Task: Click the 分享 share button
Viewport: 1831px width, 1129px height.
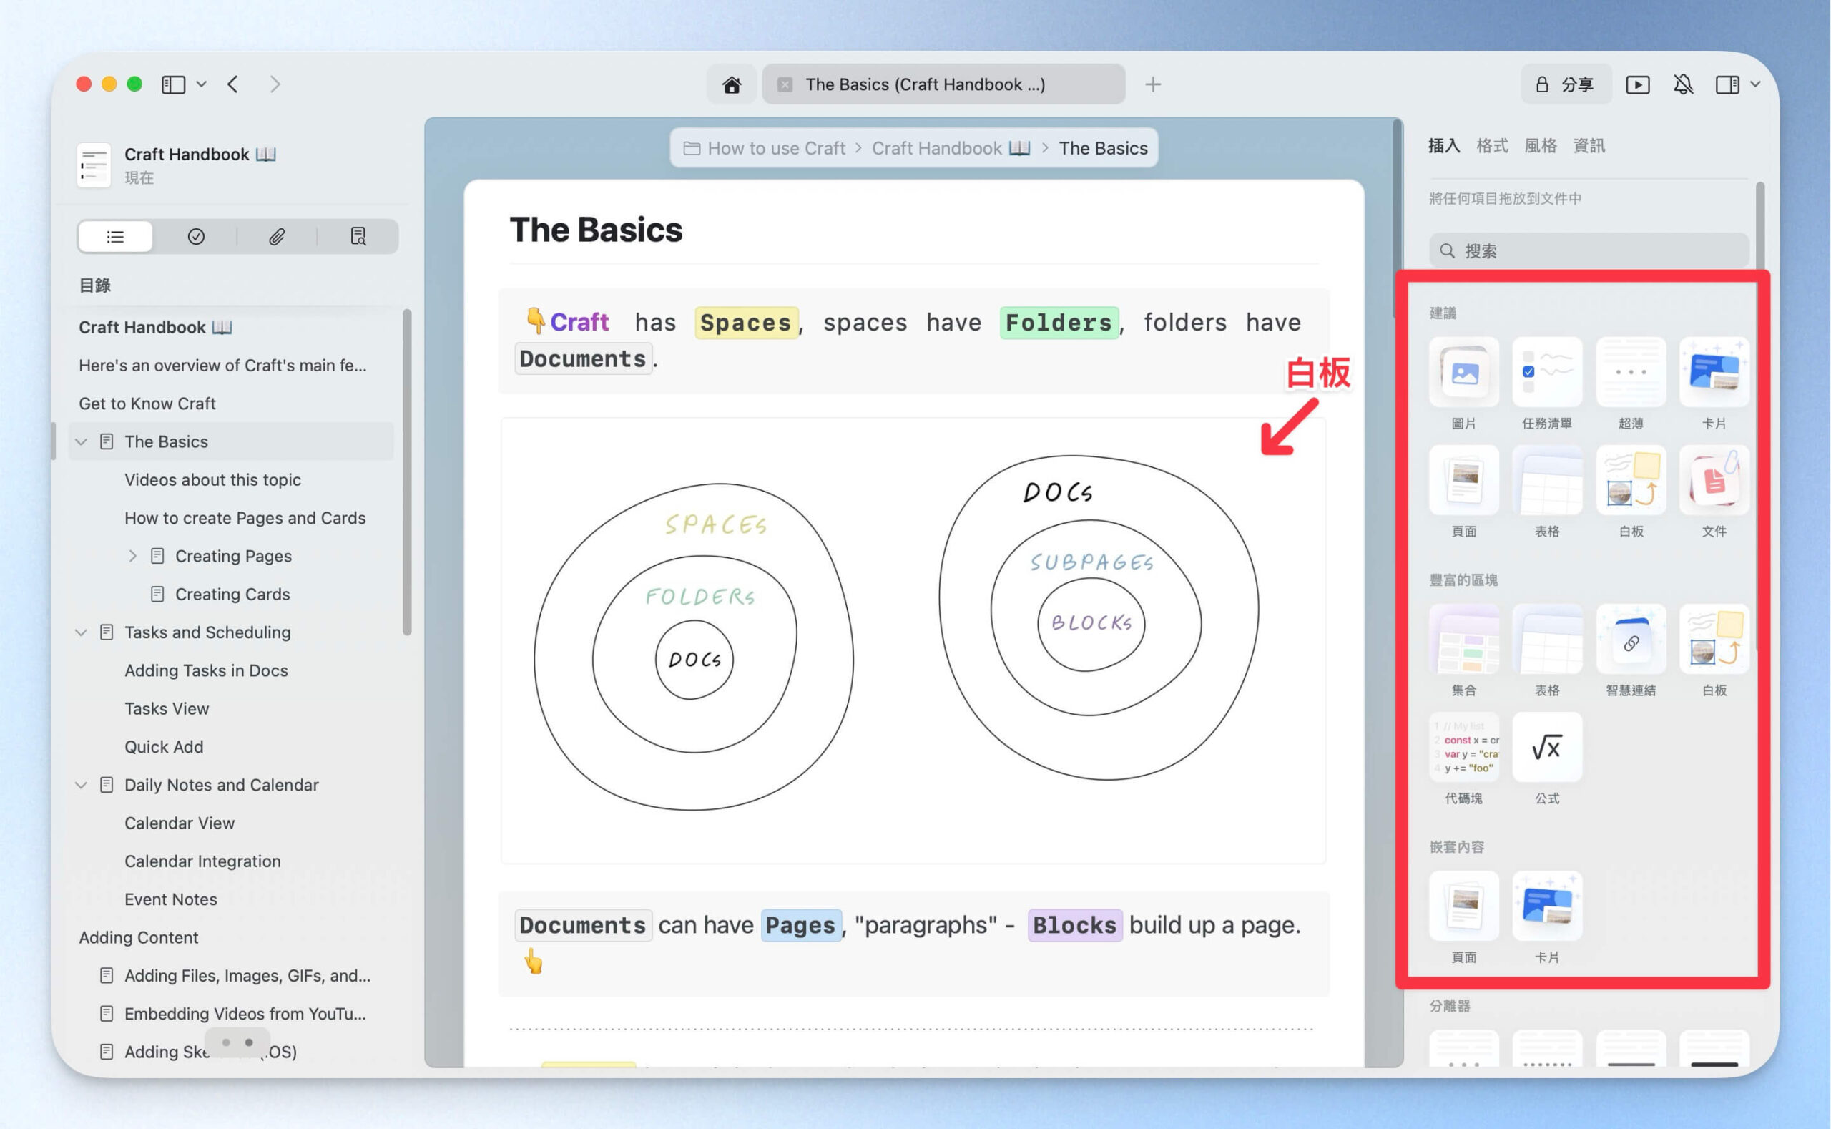Action: tap(1565, 84)
